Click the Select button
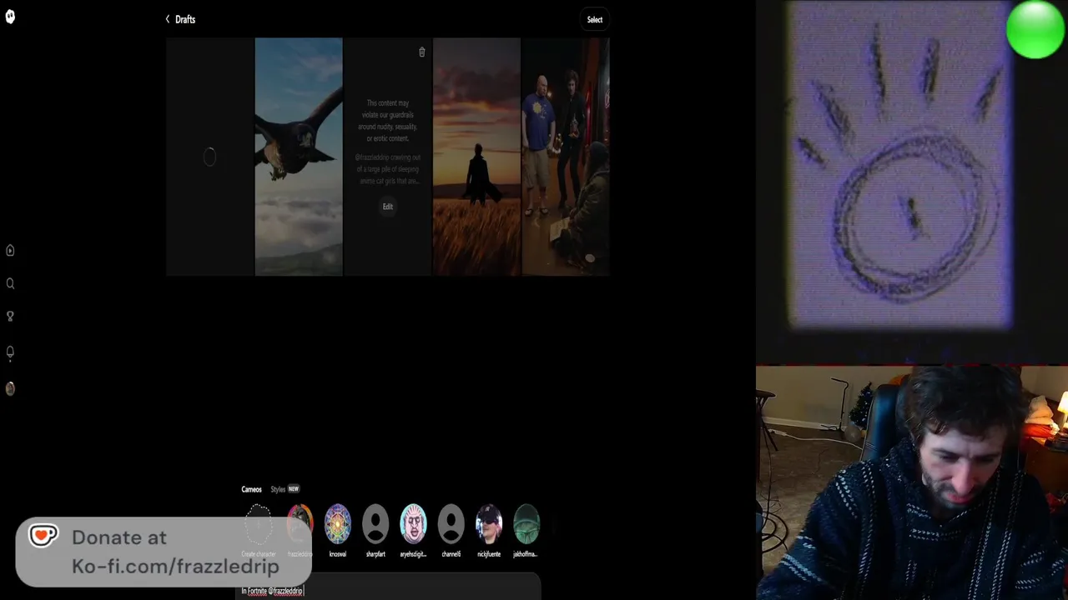This screenshot has height=600, width=1068. (x=595, y=20)
